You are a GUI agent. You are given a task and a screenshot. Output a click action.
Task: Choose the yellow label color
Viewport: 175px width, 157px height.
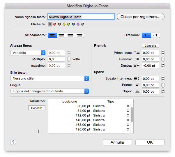64,24
